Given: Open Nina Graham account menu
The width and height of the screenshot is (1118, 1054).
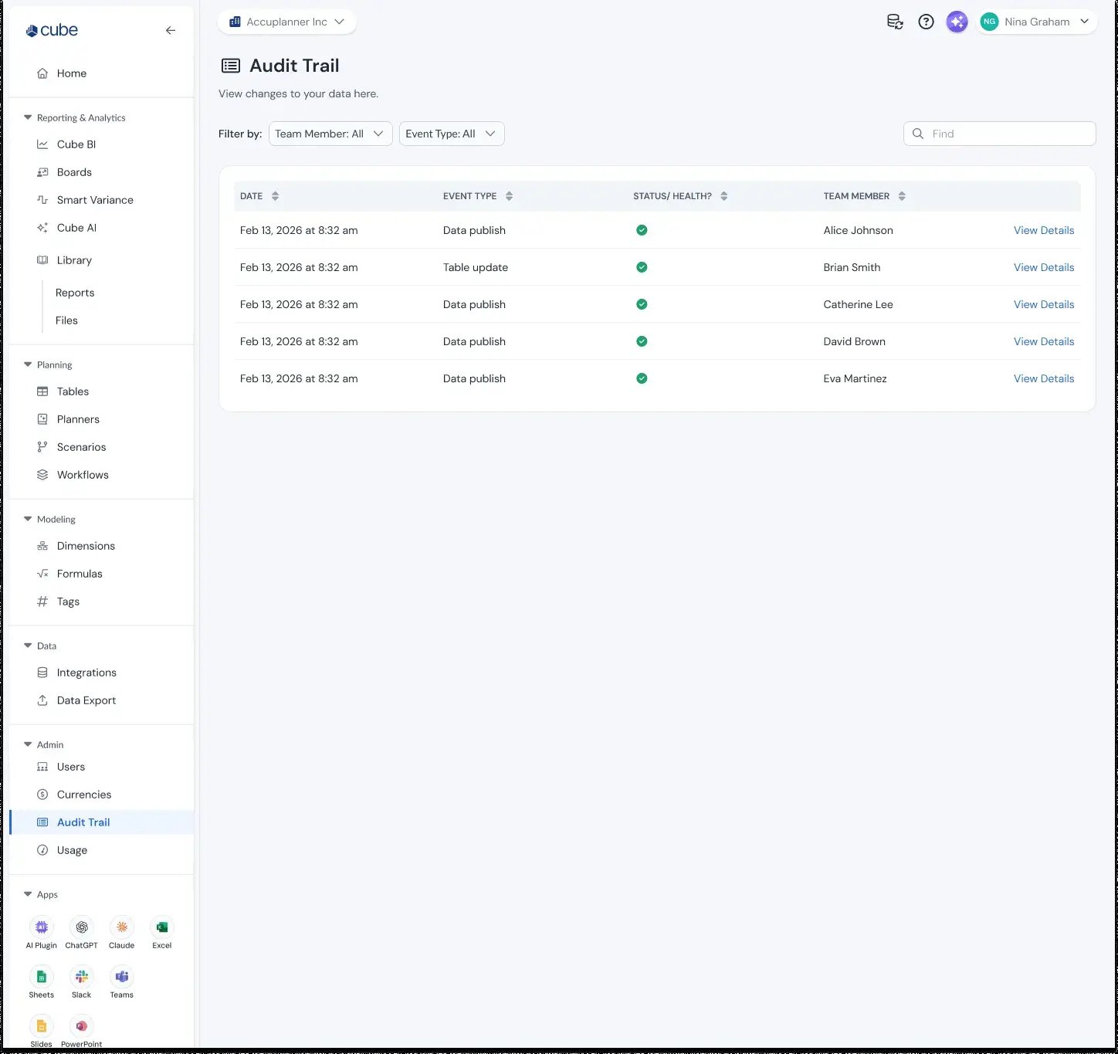Looking at the screenshot, I should click(1038, 22).
